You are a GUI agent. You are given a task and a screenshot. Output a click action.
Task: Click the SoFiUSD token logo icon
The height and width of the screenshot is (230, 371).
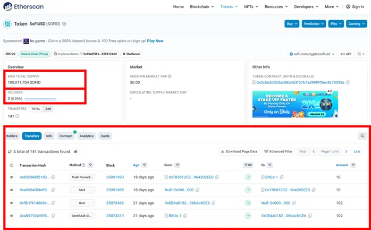point(7,24)
